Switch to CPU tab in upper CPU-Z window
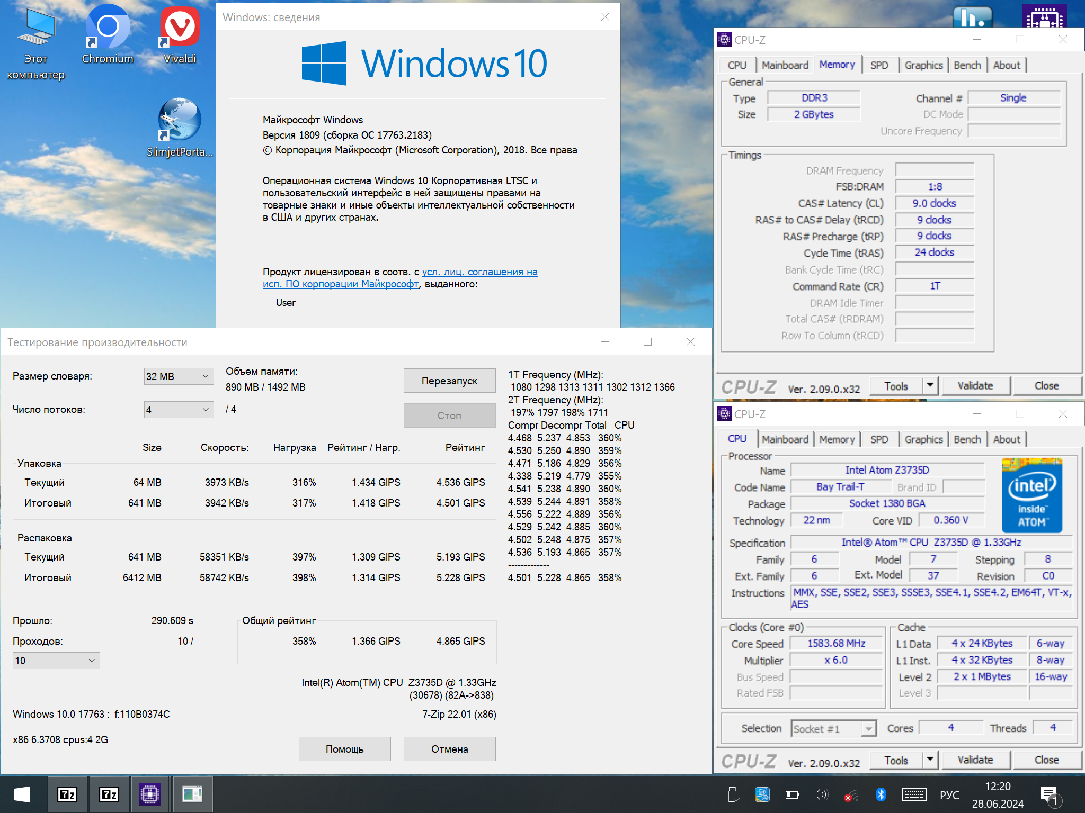1085x813 pixels. pyautogui.click(x=737, y=65)
